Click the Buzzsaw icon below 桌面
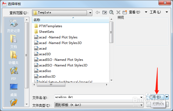This screenshot has width=173, height=111. (x=14, y=102)
